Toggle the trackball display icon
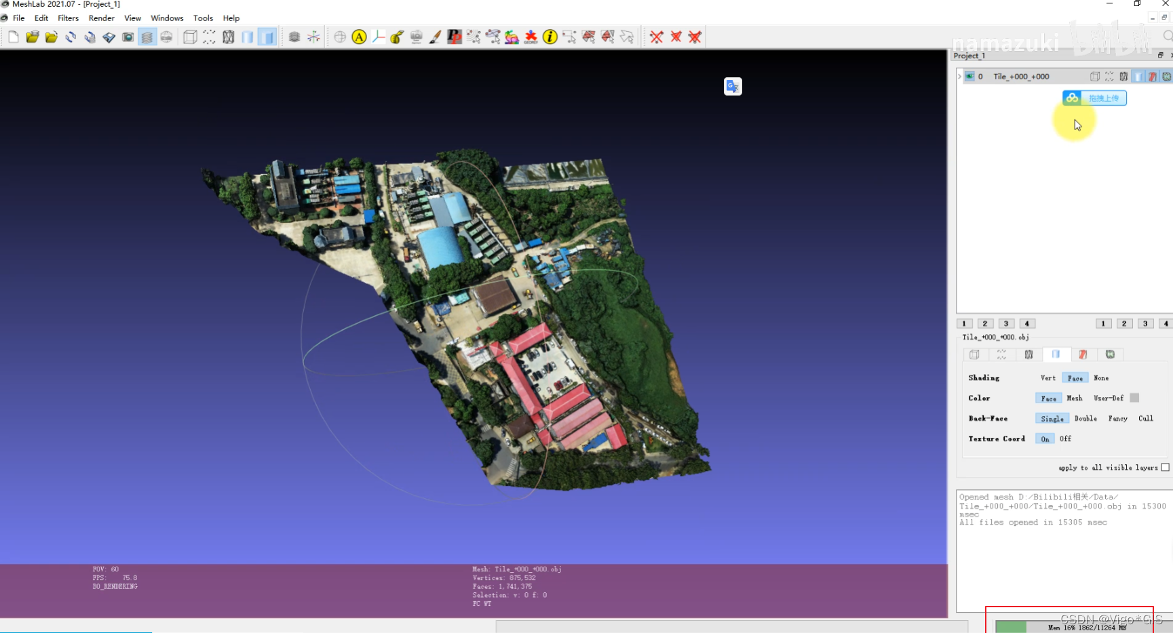 point(340,37)
